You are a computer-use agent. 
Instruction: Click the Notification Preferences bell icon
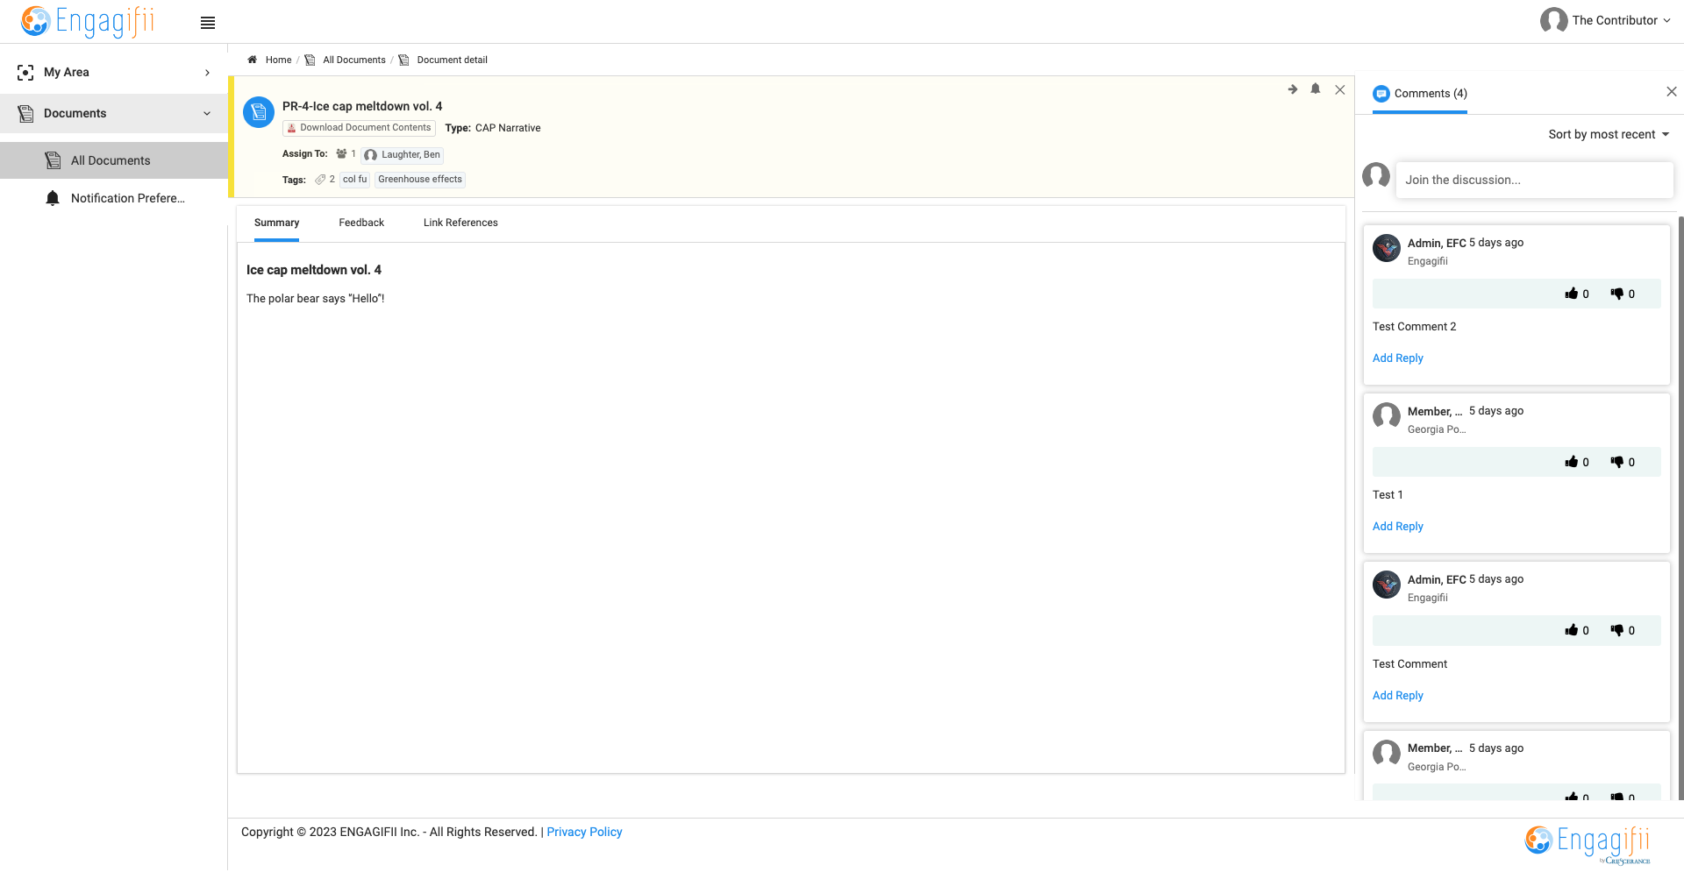(53, 198)
